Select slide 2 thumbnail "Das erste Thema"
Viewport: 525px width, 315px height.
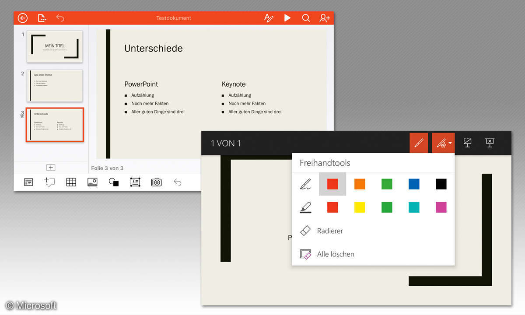tap(55, 86)
